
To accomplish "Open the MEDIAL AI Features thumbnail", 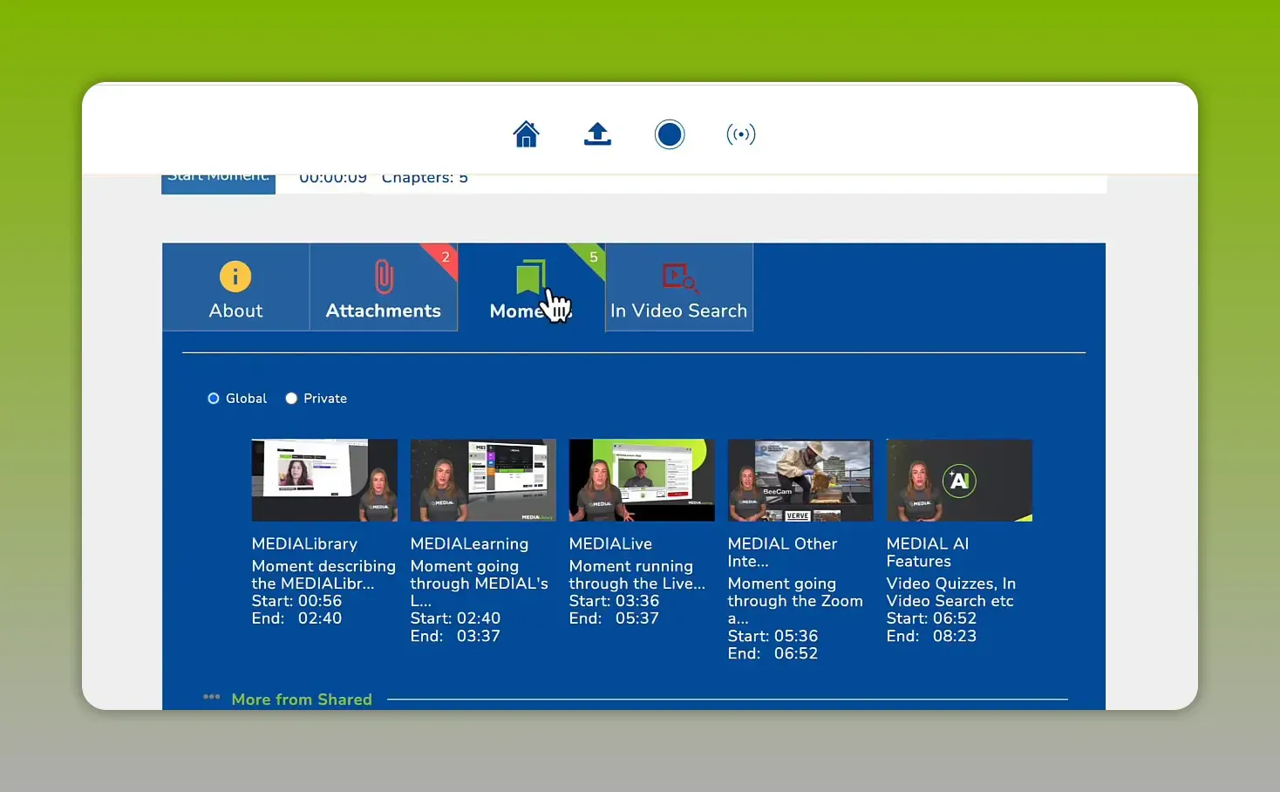I will (x=959, y=481).
